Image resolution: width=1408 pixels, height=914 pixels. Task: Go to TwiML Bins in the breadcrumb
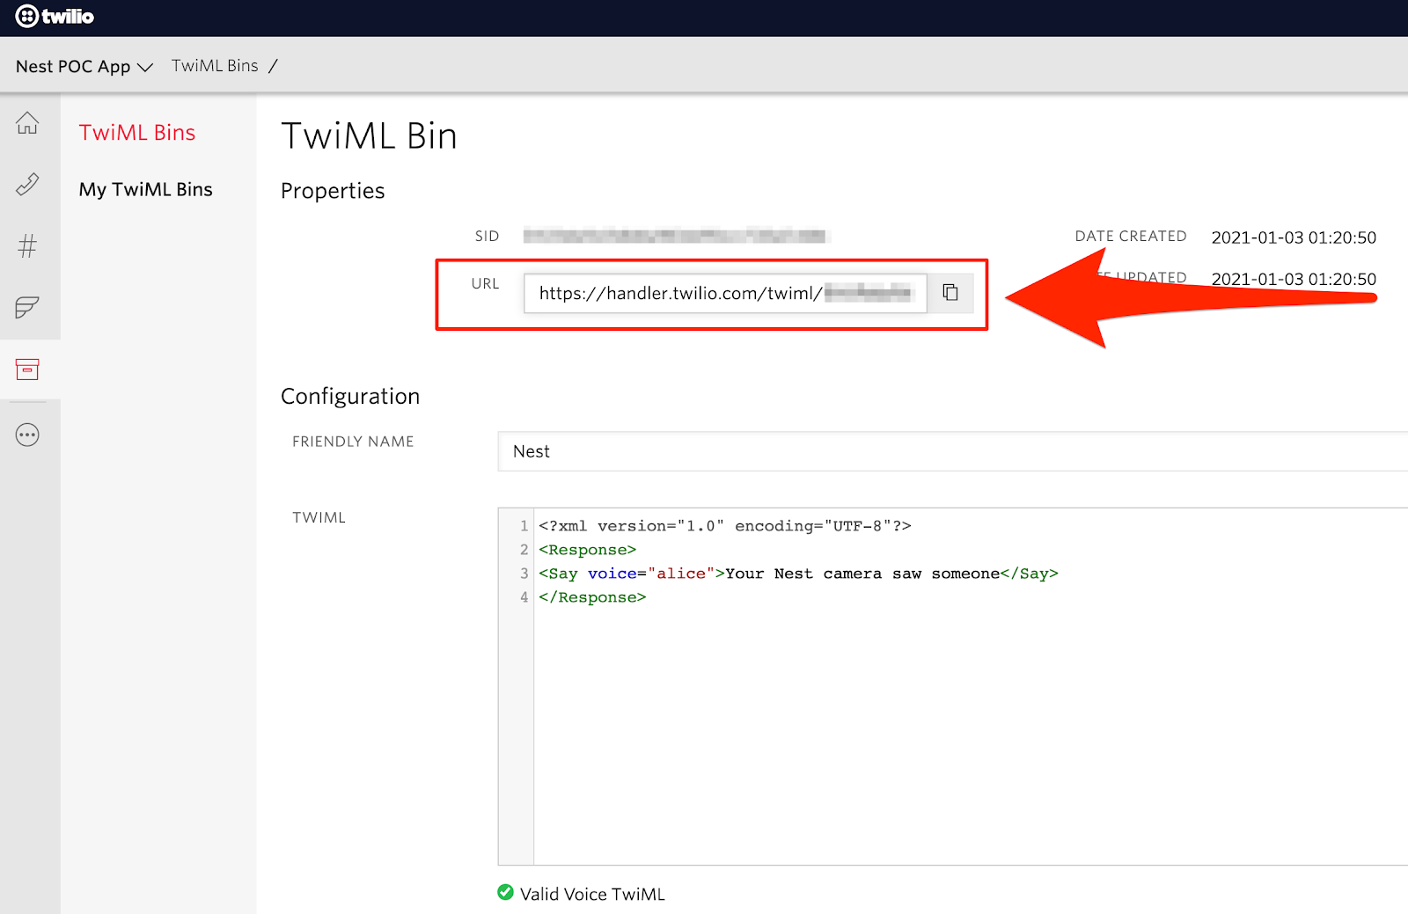[x=215, y=66]
